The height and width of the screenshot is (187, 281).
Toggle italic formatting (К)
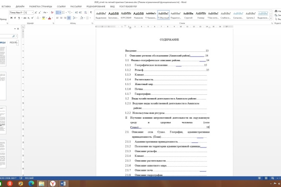(15, 18)
